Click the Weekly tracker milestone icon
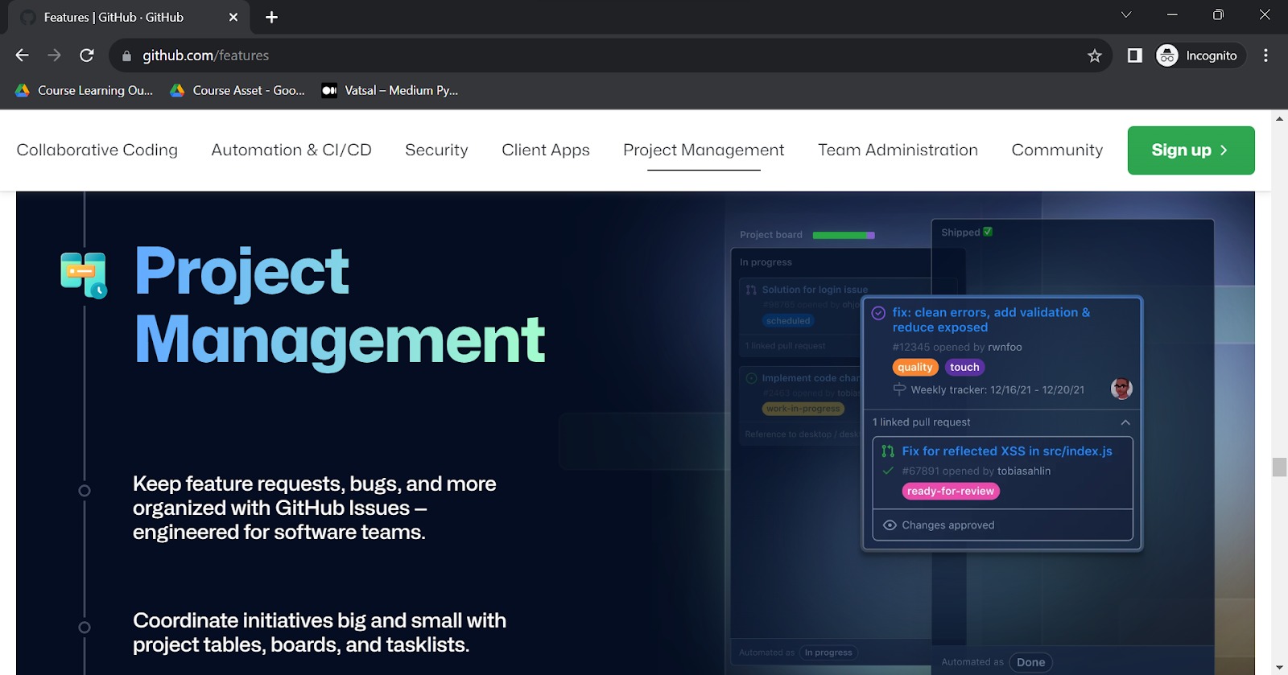 pos(899,389)
